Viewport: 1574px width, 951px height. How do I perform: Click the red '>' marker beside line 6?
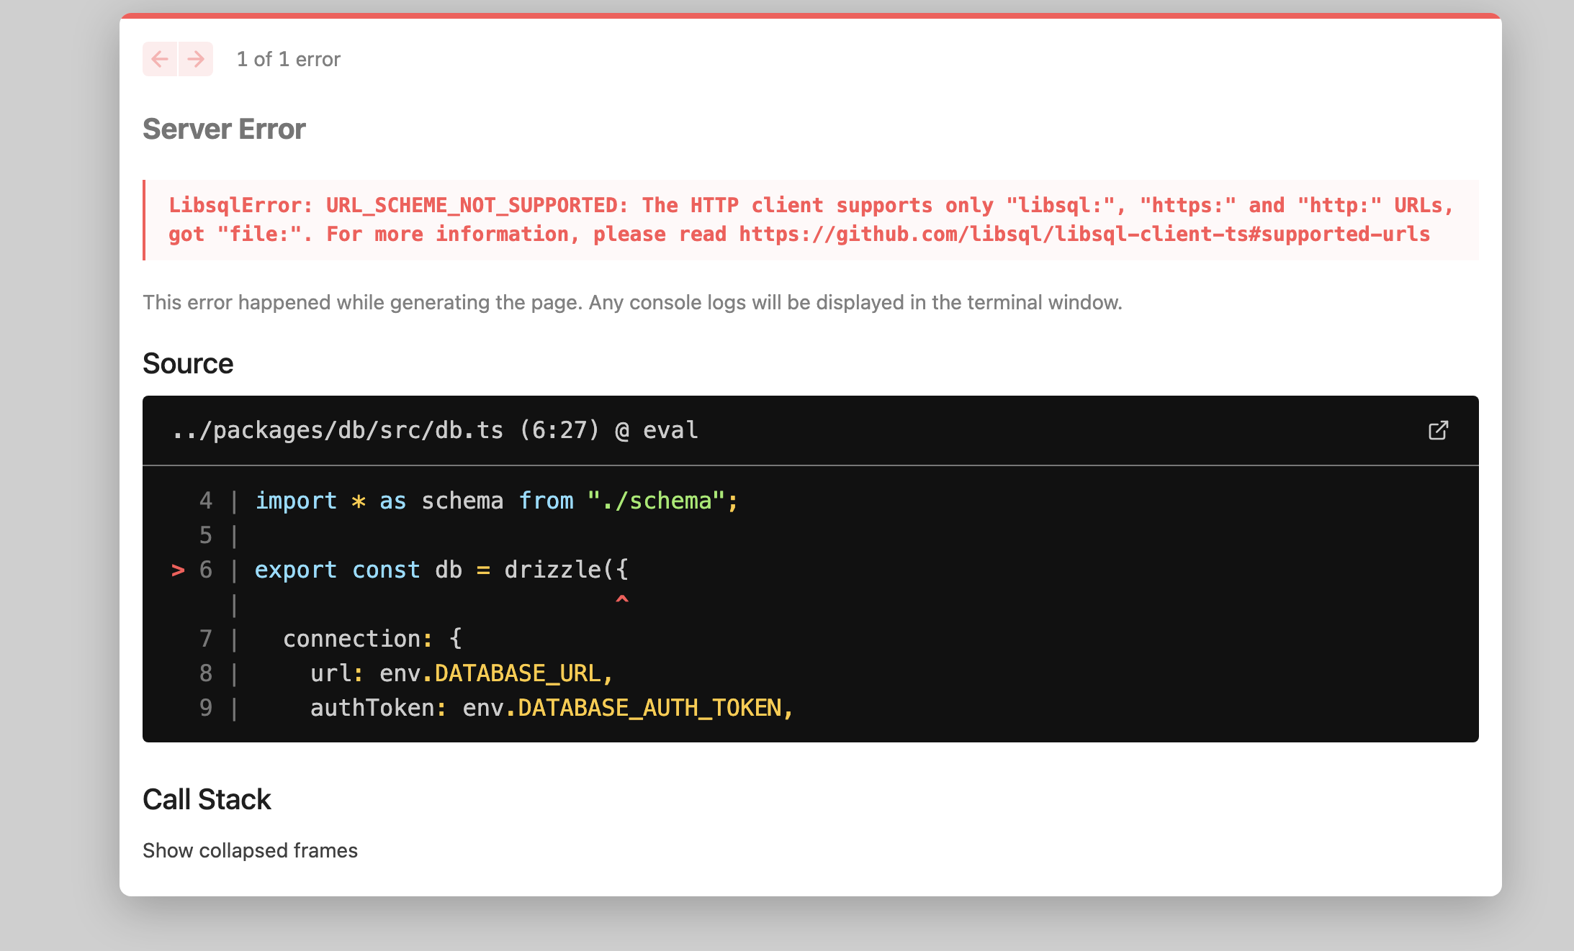(x=178, y=570)
